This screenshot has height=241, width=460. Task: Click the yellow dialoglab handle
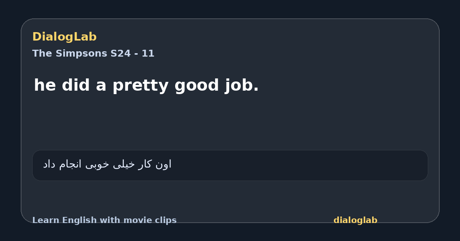pyautogui.click(x=355, y=220)
